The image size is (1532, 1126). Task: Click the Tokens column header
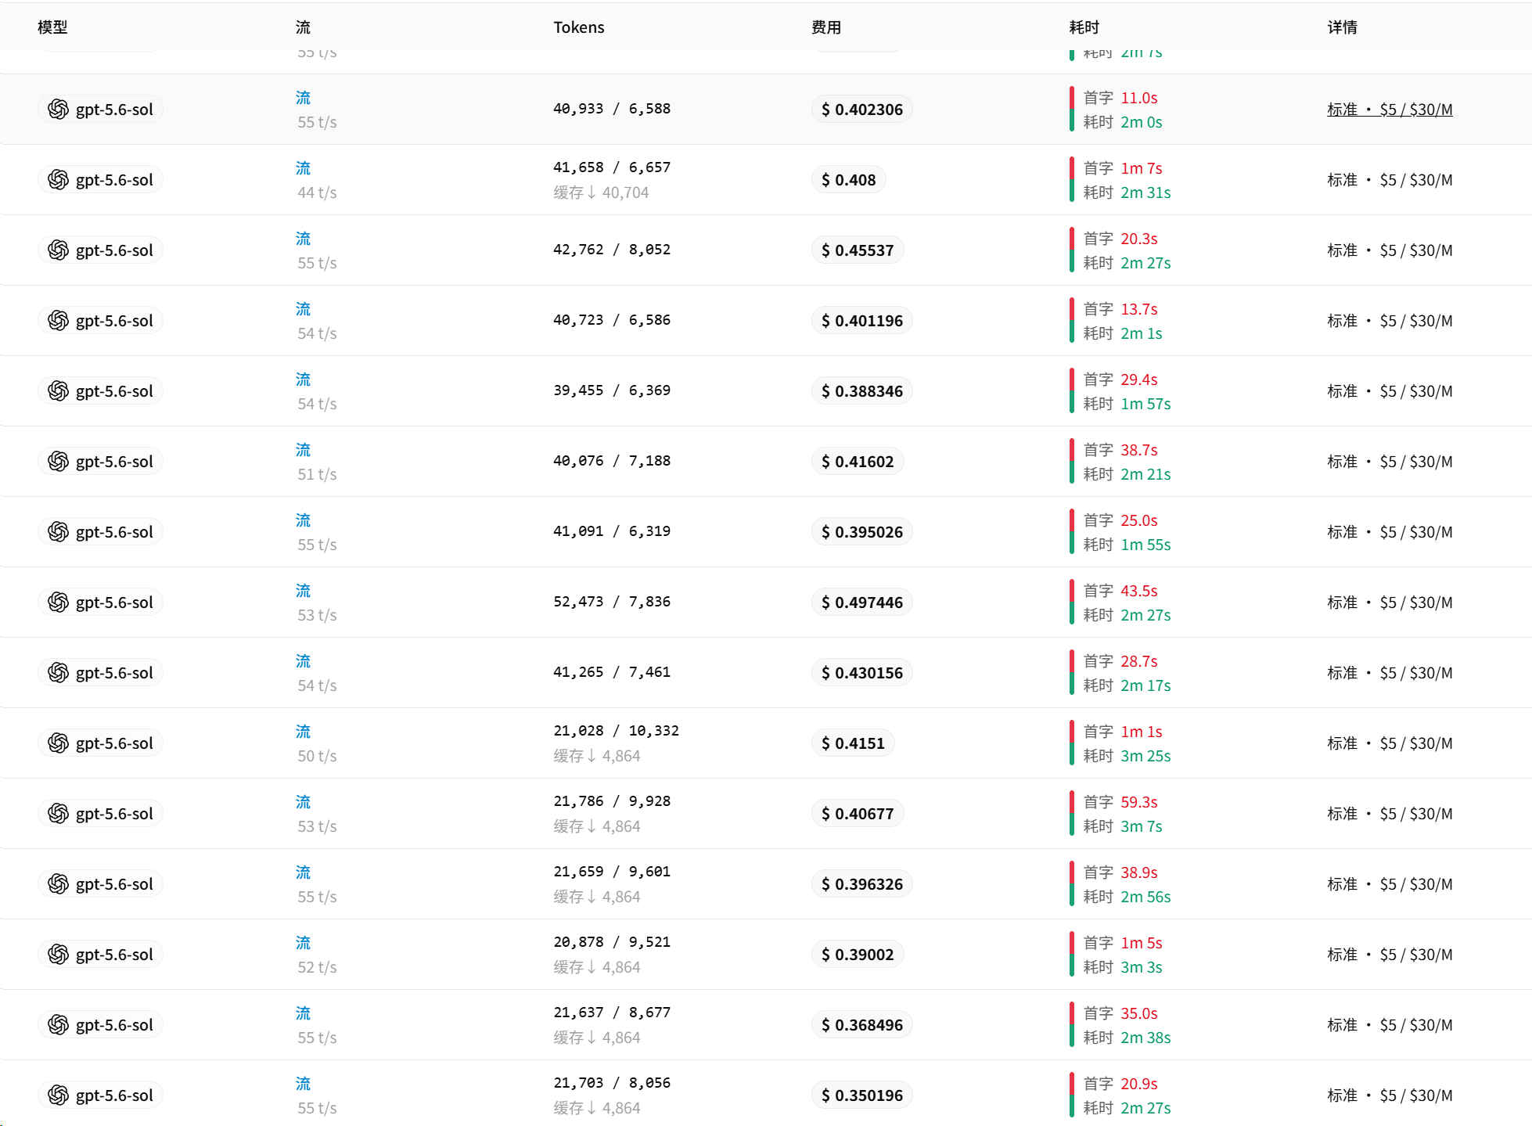[579, 27]
